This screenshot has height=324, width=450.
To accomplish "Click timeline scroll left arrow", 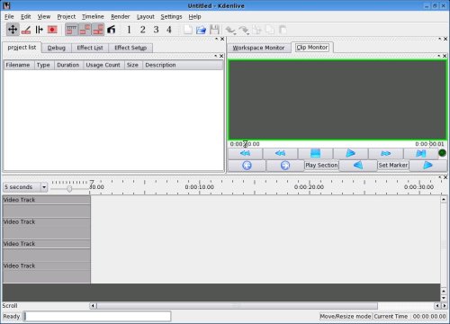I will pos(93,306).
